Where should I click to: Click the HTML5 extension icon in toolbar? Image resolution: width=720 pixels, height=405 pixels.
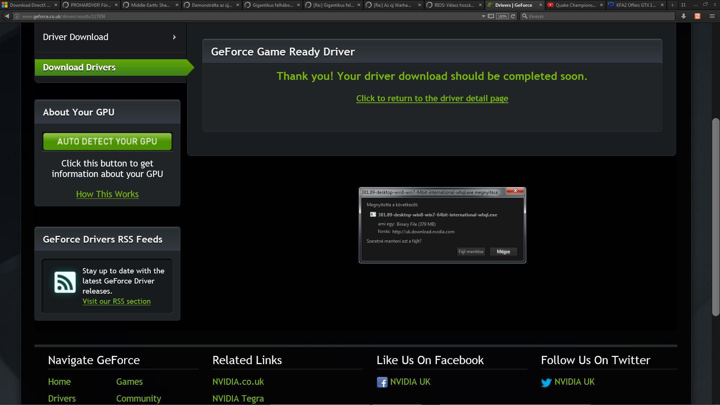point(697,16)
